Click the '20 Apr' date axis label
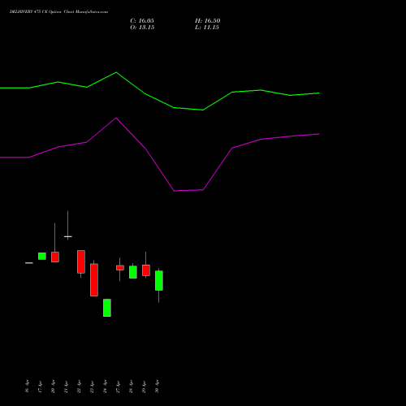406x406 pixels. (x=53, y=387)
